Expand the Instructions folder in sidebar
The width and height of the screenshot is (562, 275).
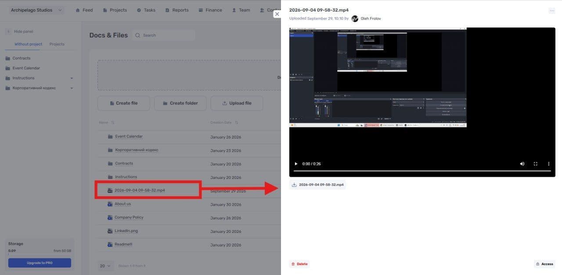(x=72, y=78)
